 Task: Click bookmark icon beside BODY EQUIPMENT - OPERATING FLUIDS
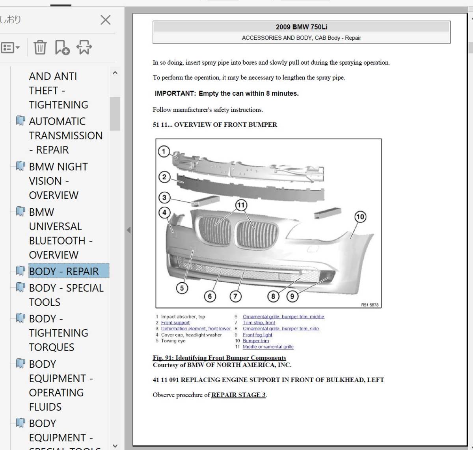click(20, 363)
